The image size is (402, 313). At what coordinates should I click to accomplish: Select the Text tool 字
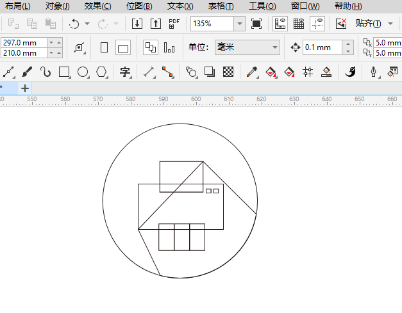(x=126, y=72)
